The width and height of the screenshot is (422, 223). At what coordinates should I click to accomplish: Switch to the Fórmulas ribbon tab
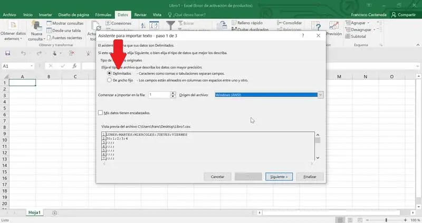tap(103, 15)
